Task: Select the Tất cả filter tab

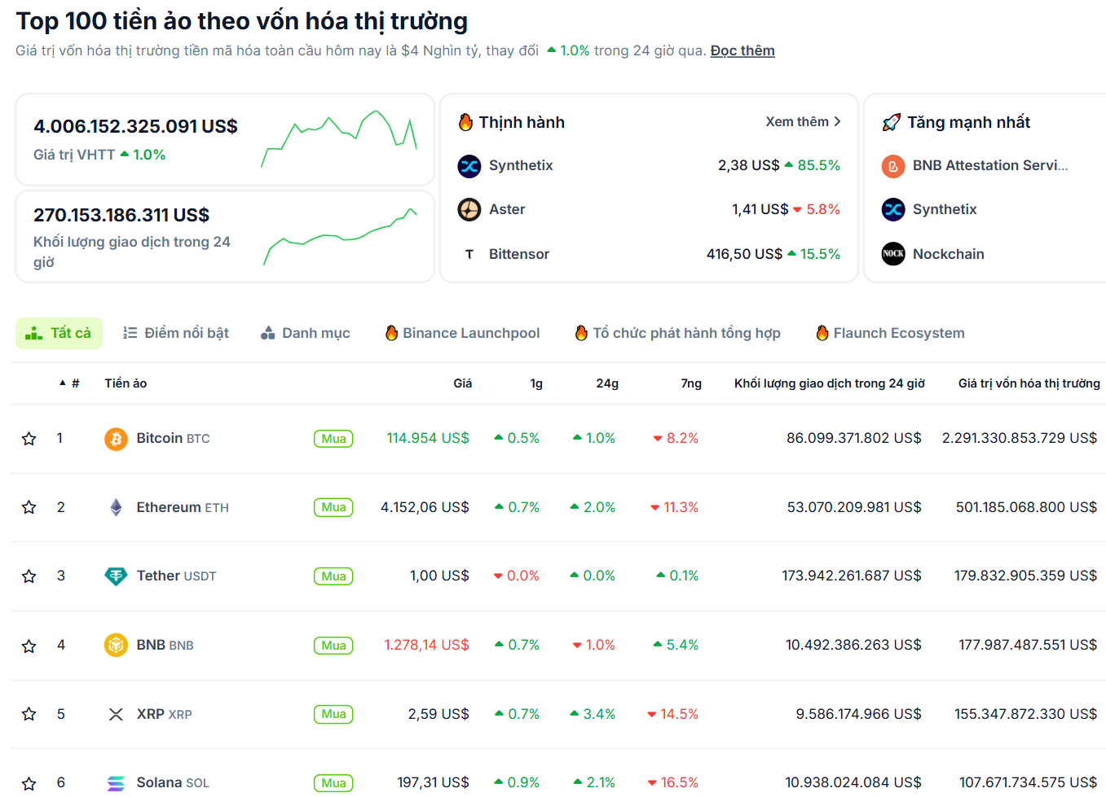Action: click(59, 333)
